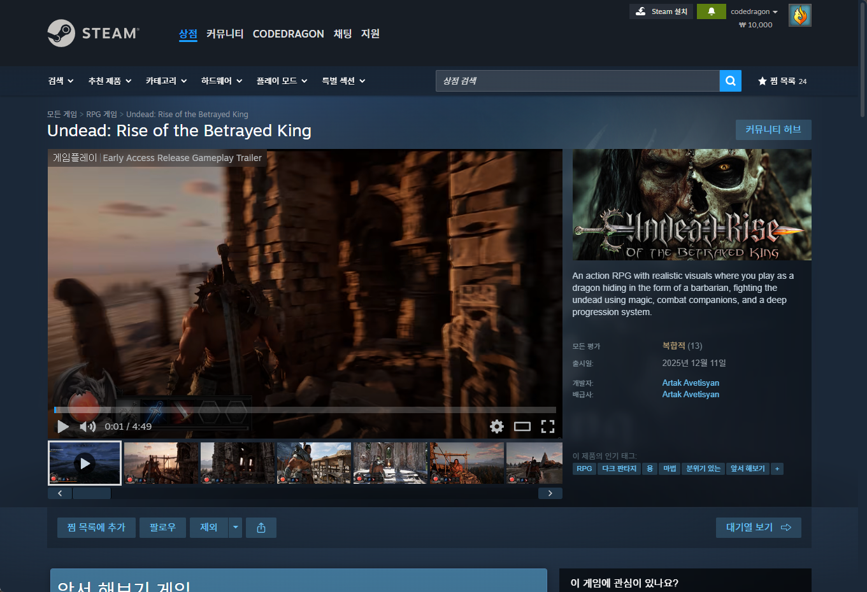867x592 pixels.
Task: Open the 하드웨어 dropdown
Action: tap(222, 81)
